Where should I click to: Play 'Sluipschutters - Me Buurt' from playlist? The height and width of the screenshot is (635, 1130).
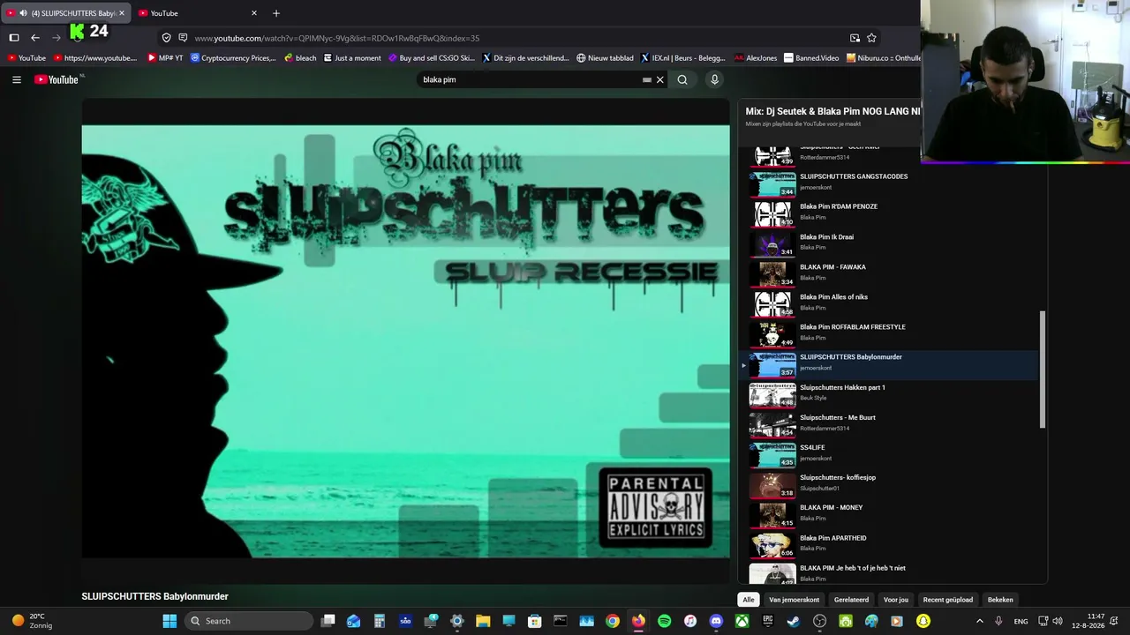click(890, 423)
